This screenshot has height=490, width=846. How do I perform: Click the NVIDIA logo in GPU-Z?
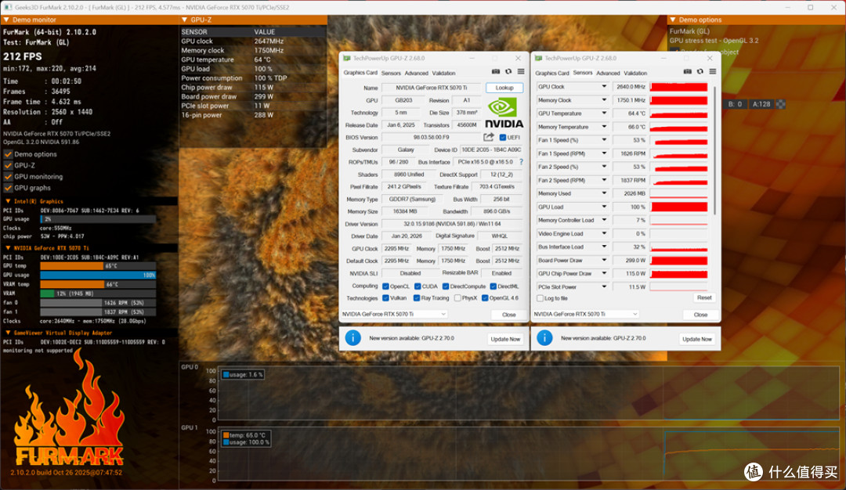(504, 112)
